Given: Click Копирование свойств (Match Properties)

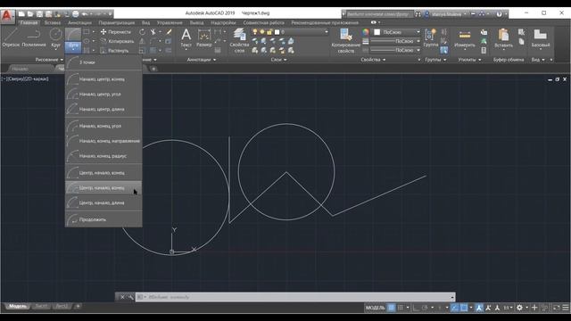Looking at the screenshot, I should 345,40.
